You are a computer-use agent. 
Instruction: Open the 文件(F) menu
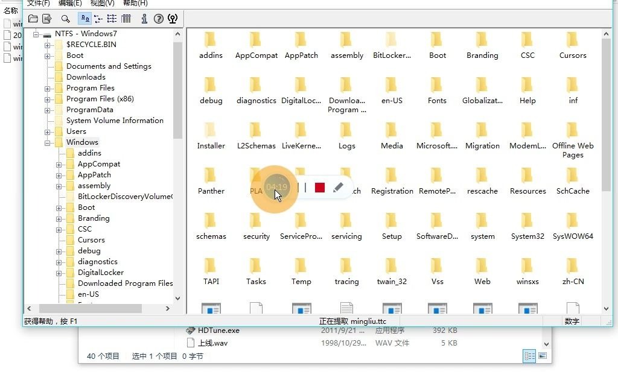click(38, 3)
